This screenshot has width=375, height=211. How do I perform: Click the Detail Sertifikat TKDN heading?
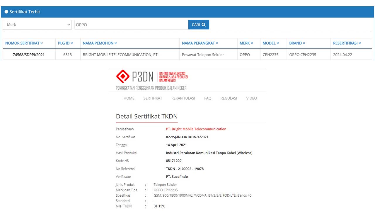point(147,116)
